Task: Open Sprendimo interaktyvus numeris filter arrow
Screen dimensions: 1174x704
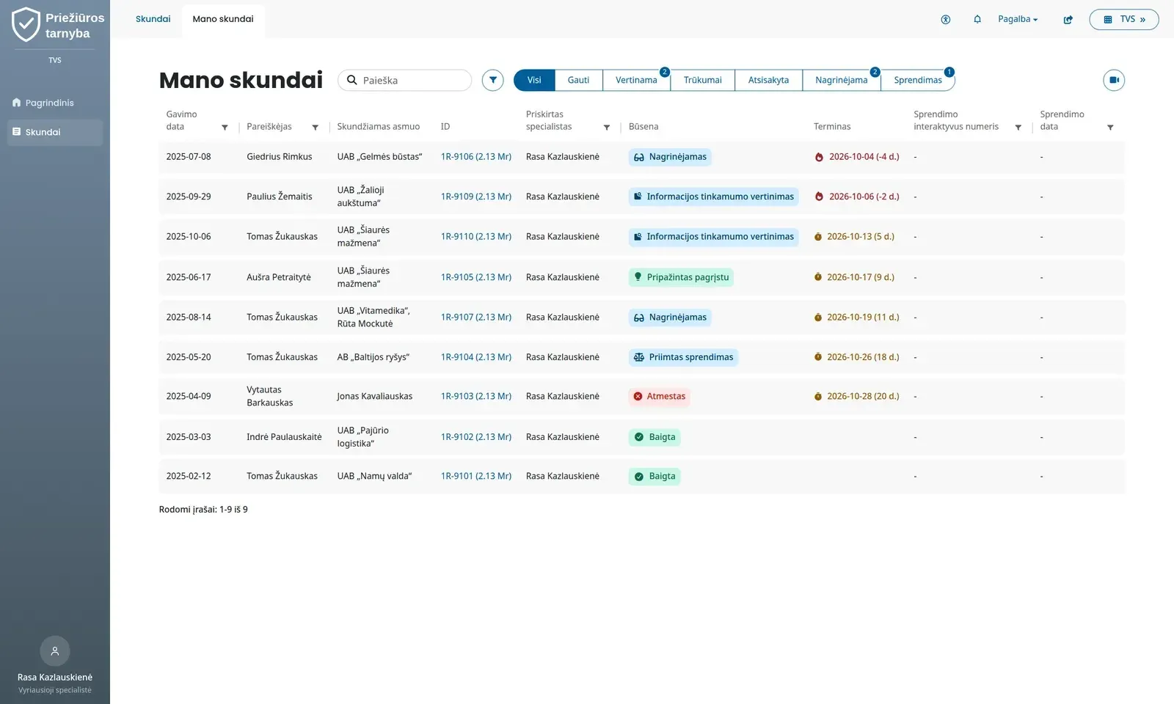Action: point(1018,128)
